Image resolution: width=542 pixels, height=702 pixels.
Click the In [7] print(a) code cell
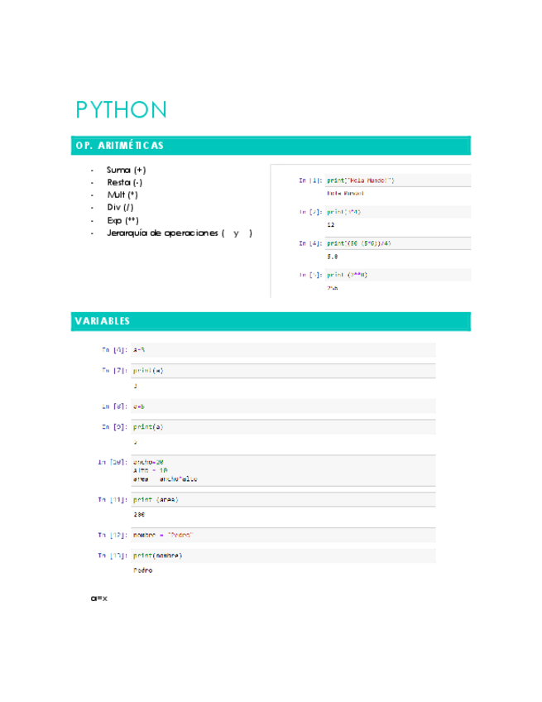click(x=283, y=371)
